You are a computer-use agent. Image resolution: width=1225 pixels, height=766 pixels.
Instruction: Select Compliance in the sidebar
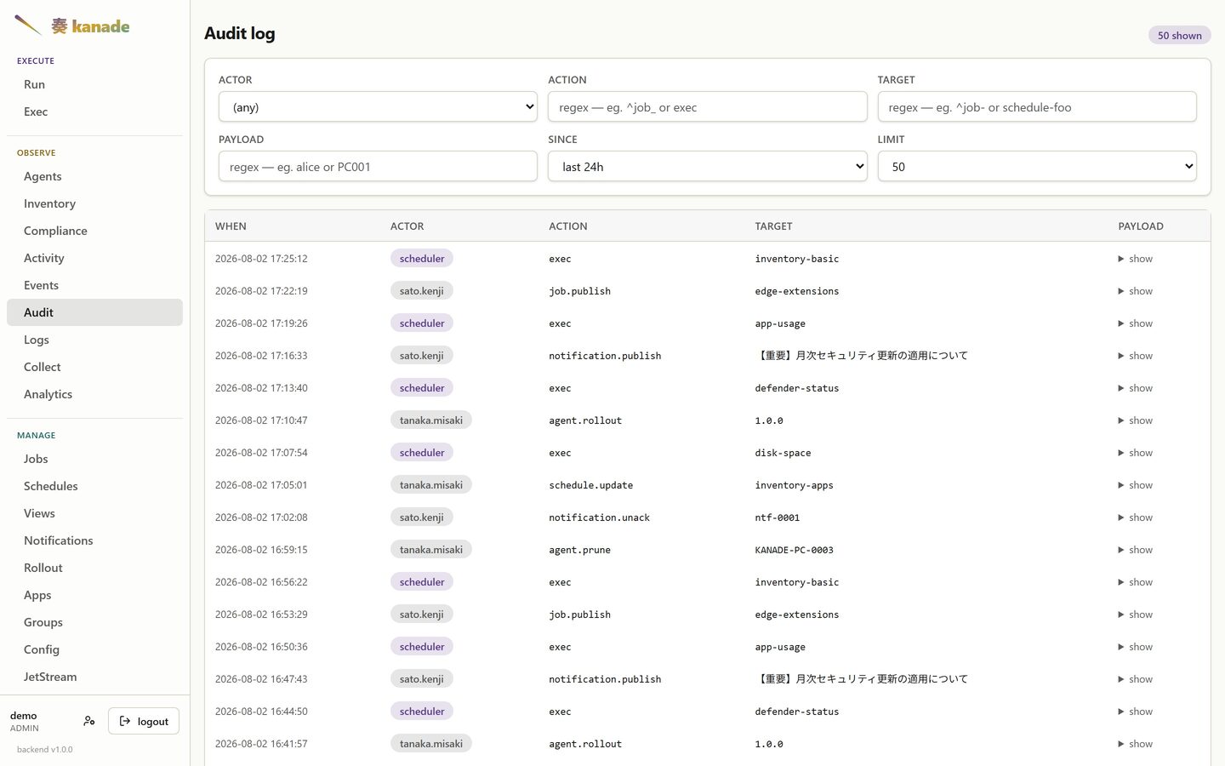tap(94, 231)
